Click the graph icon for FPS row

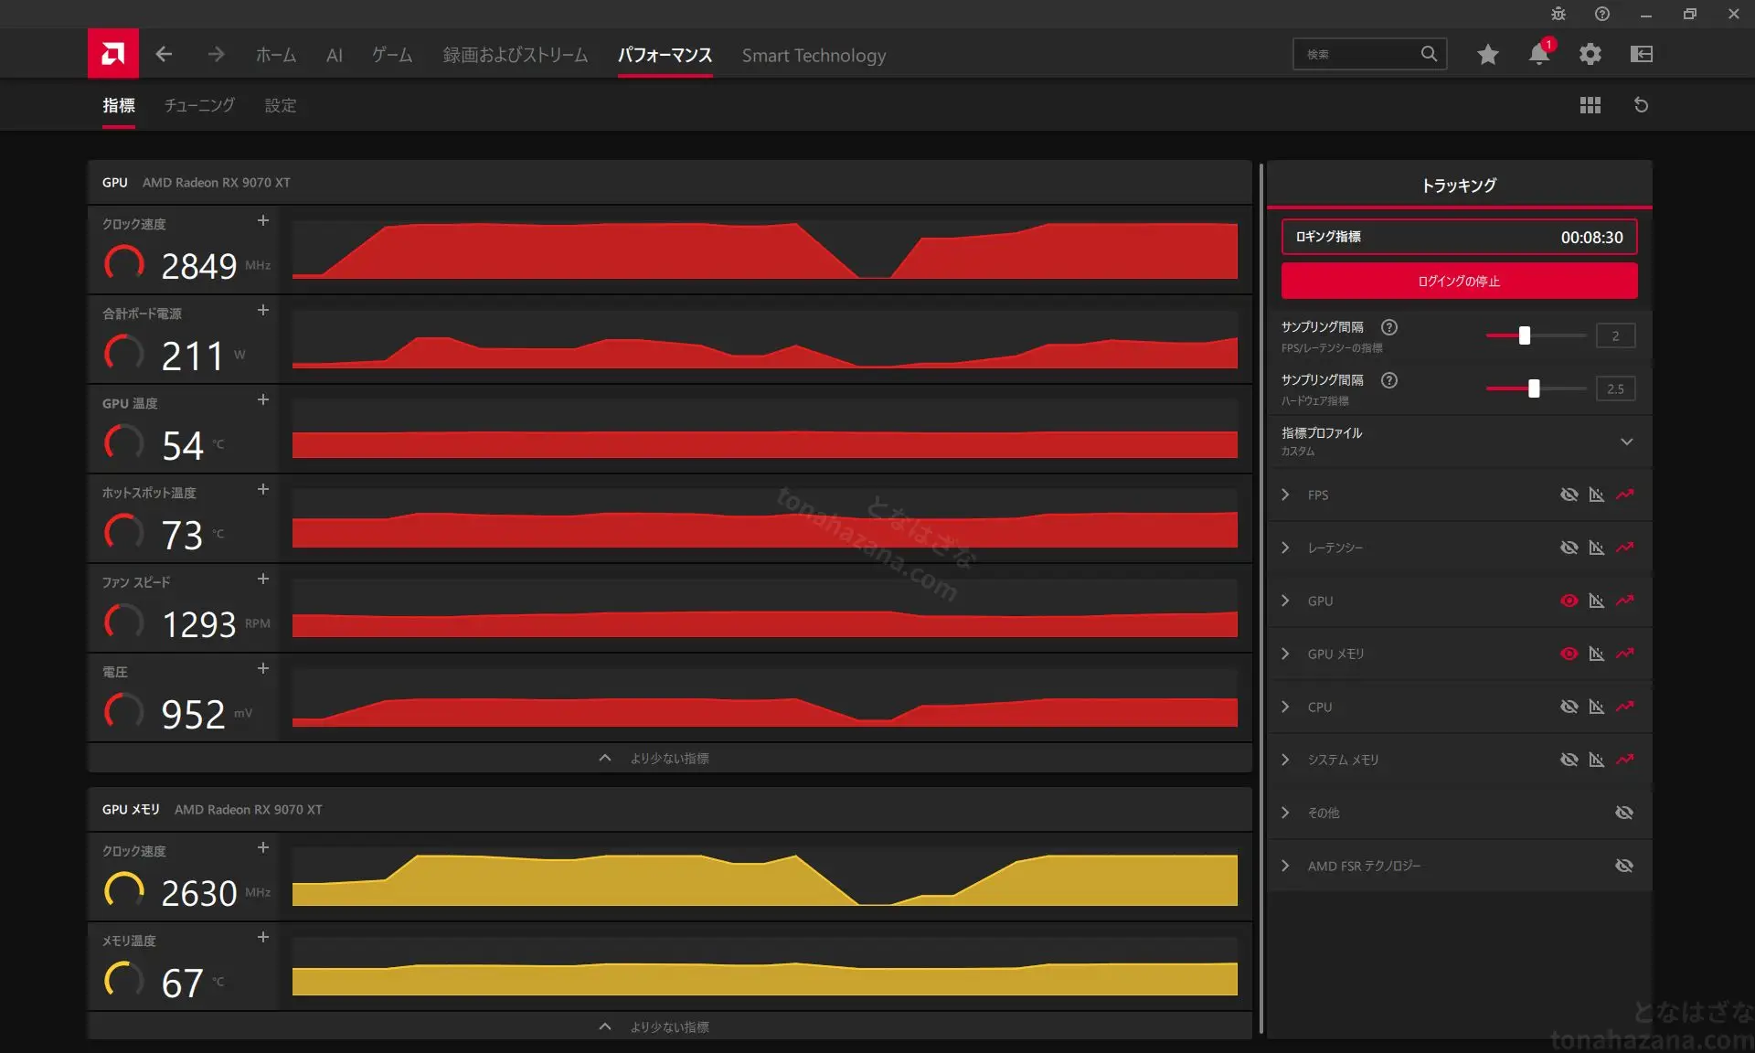coord(1624,495)
